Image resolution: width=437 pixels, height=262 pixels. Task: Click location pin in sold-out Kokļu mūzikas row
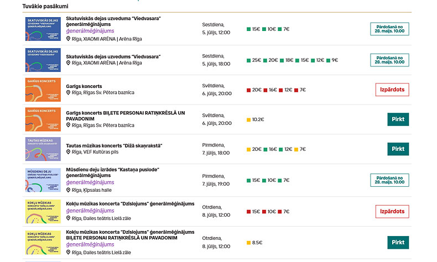click(x=69, y=219)
